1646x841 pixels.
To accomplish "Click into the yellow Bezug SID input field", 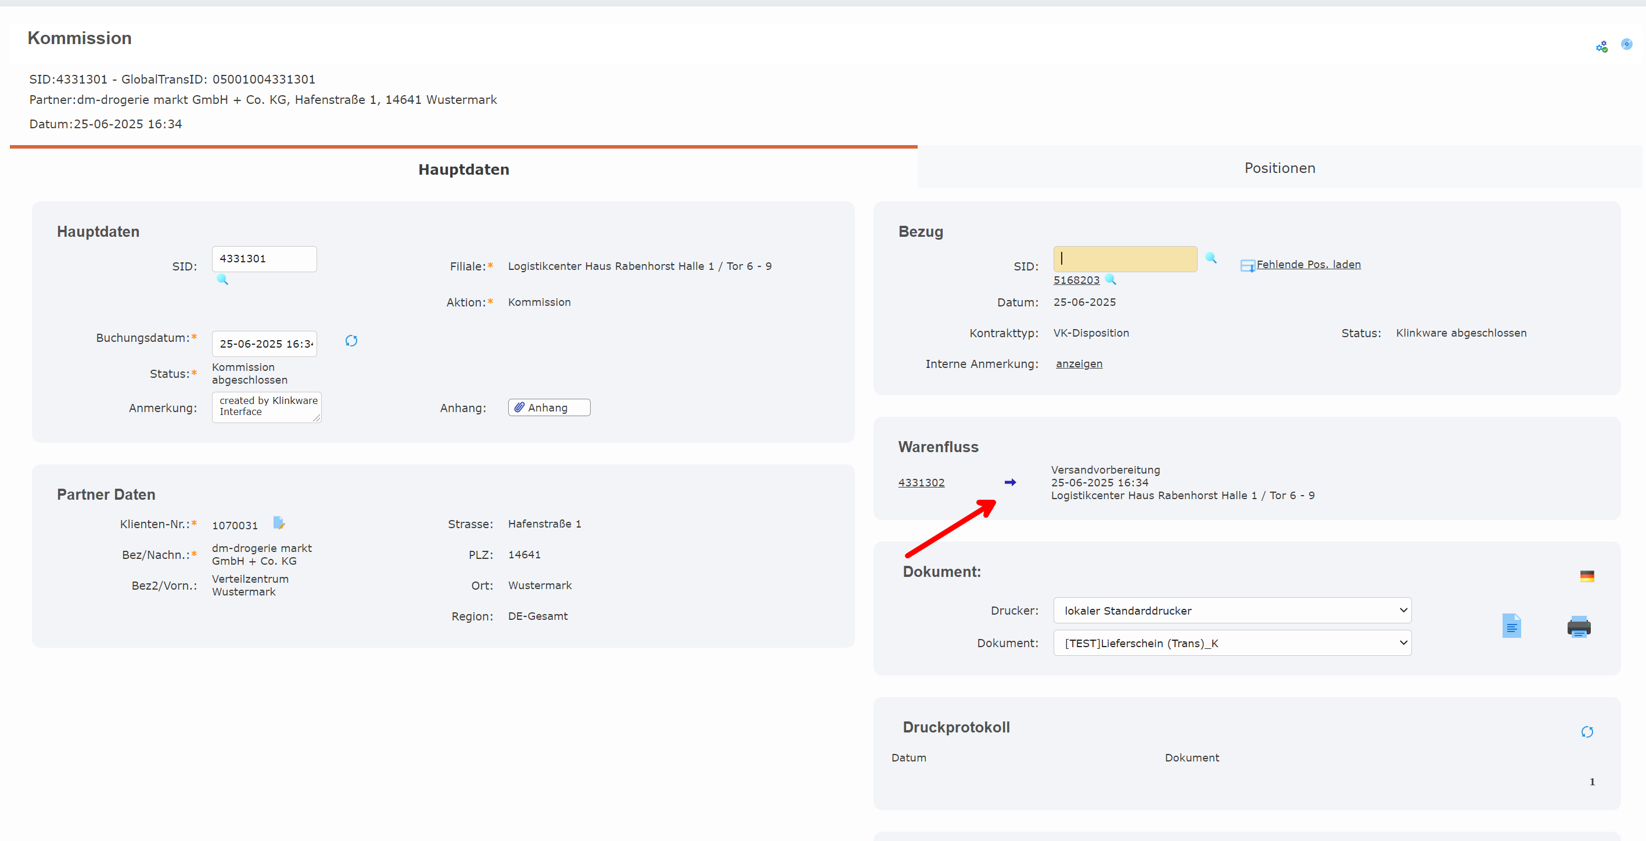I will (x=1124, y=259).
